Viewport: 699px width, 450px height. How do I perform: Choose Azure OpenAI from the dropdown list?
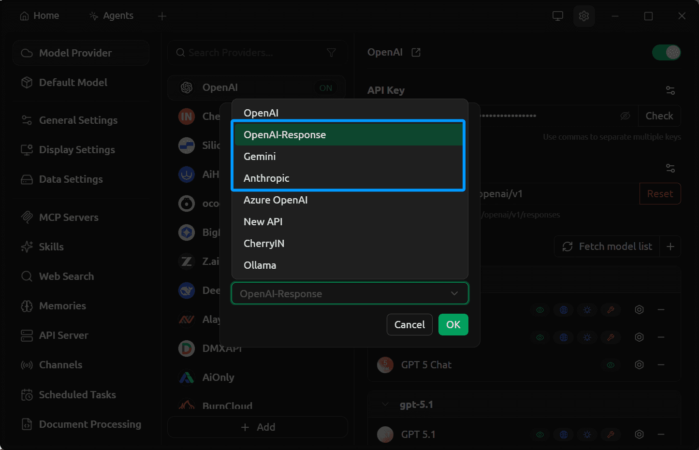pos(350,200)
